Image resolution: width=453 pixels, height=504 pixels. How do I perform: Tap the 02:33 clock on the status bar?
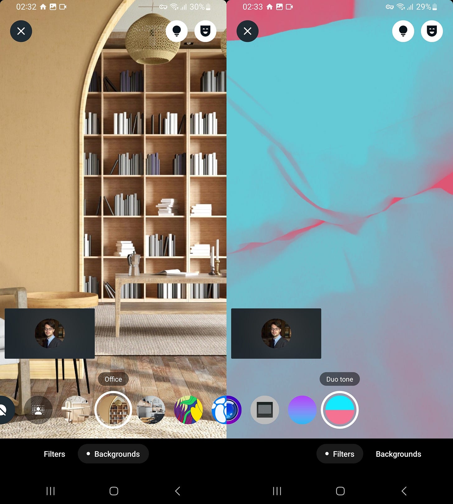(253, 7)
